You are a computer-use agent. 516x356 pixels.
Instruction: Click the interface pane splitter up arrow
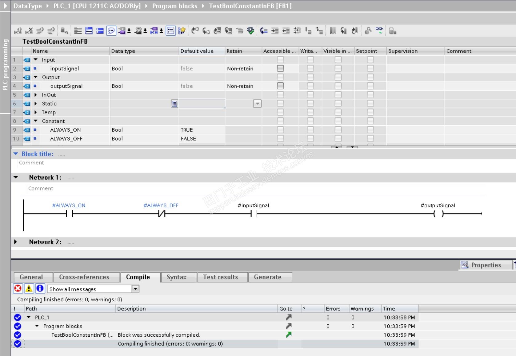click(x=337, y=147)
